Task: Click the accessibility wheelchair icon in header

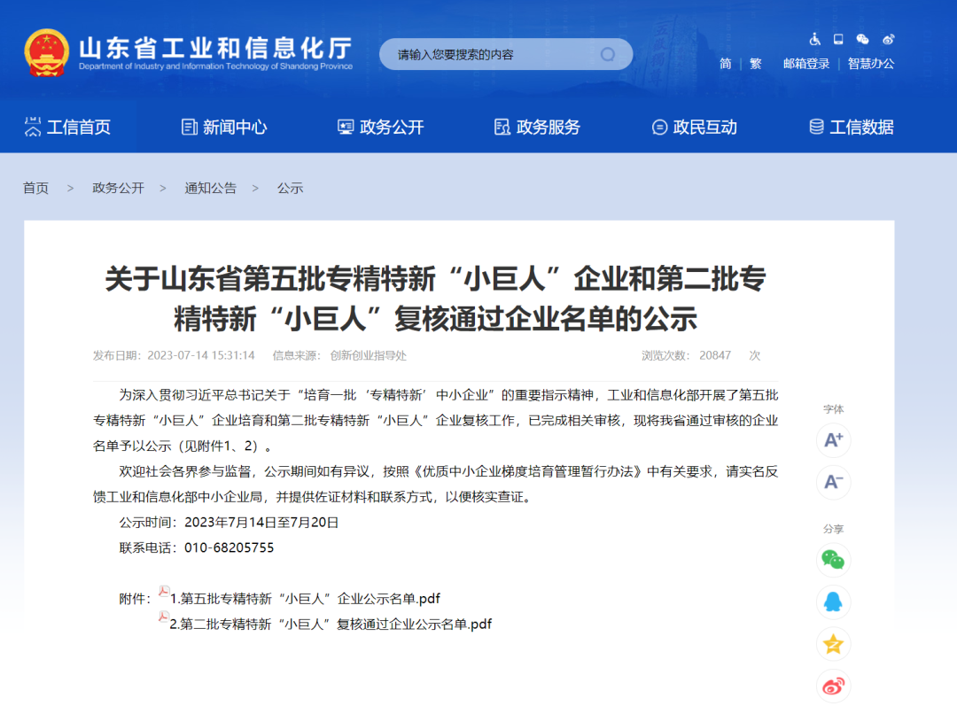Action: [815, 39]
